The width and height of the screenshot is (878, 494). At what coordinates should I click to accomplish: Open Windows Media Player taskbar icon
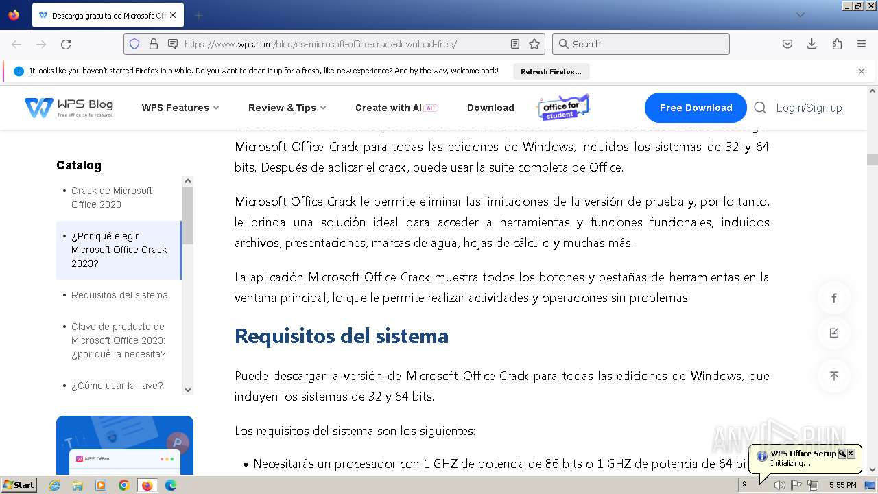101,485
